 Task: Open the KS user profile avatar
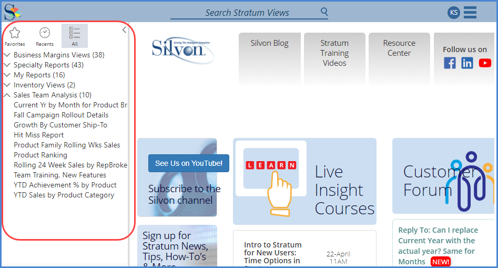[x=453, y=12]
